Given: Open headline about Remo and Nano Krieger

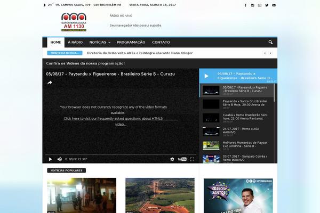Looking at the screenshot, I should [140, 53].
